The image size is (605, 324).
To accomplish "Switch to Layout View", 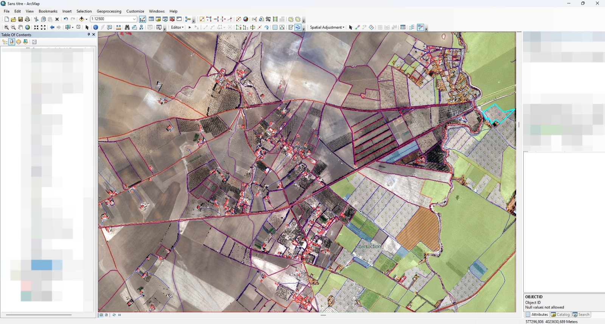I will tap(107, 315).
